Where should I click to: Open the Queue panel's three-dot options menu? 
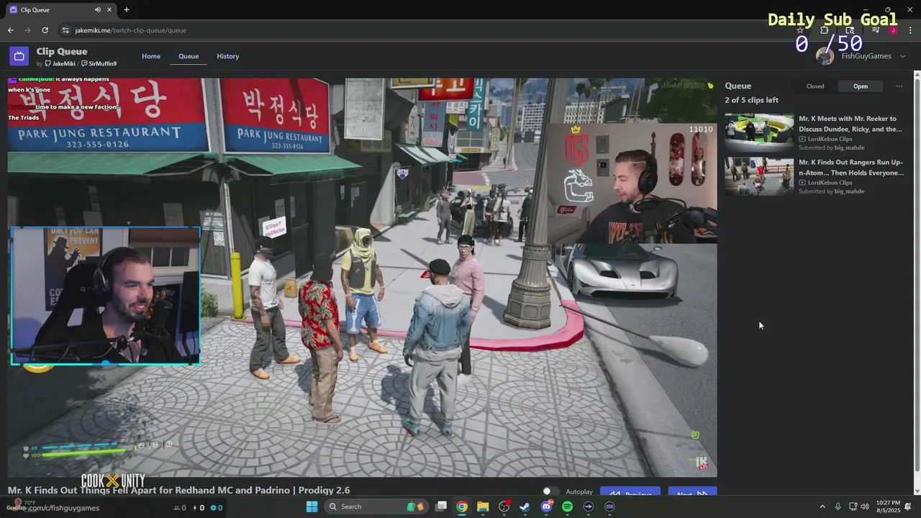click(x=899, y=86)
